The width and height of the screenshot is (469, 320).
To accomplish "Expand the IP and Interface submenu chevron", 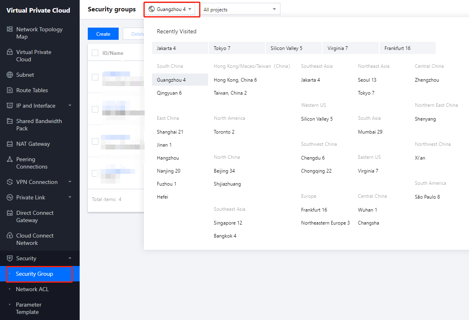I will [70, 106].
